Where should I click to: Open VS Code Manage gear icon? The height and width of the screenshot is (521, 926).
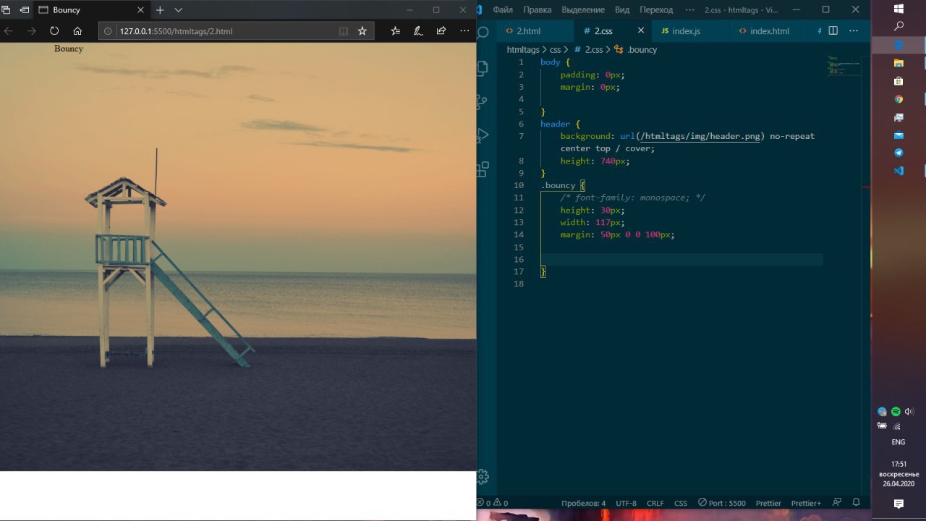pos(483,476)
